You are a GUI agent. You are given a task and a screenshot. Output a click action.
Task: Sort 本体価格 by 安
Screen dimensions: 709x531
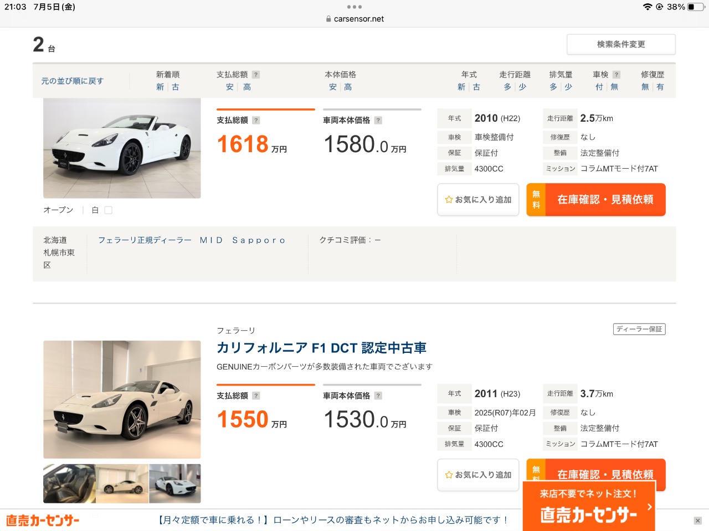pyautogui.click(x=332, y=87)
